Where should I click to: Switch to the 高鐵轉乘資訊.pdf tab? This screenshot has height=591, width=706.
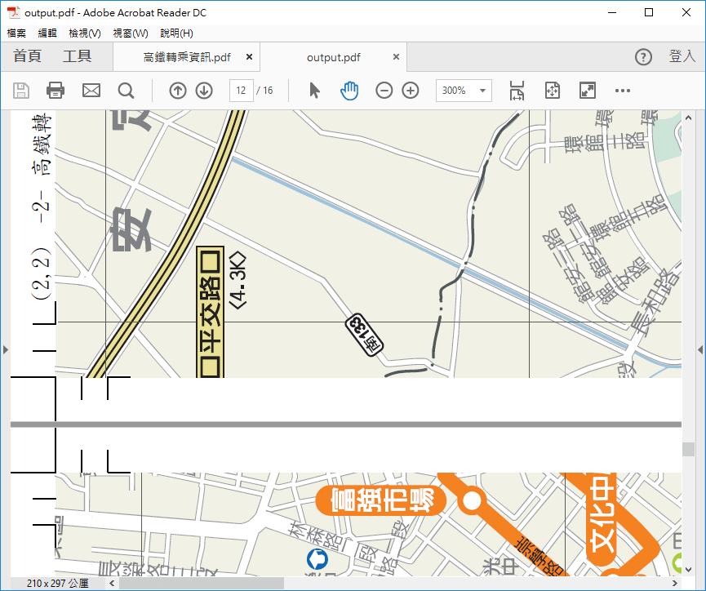pyautogui.click(x=187, y=57)
